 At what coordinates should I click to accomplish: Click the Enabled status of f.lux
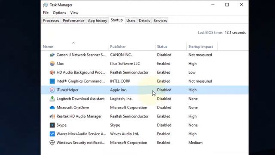click(164, 64)
